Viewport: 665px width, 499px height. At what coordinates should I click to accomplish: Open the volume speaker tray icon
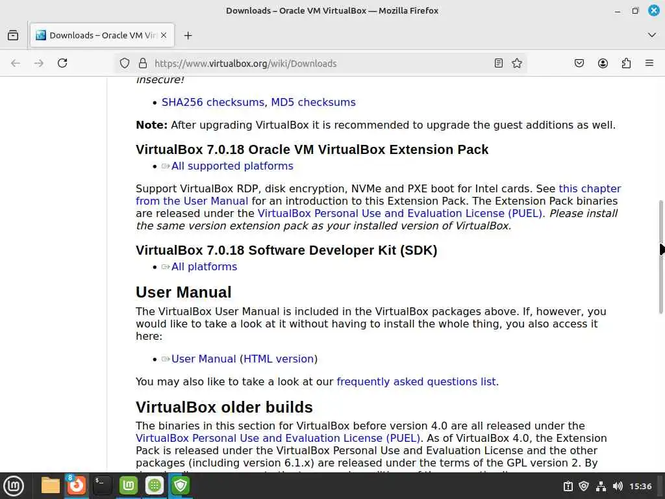pyautogui.click(x=618, y=486)
